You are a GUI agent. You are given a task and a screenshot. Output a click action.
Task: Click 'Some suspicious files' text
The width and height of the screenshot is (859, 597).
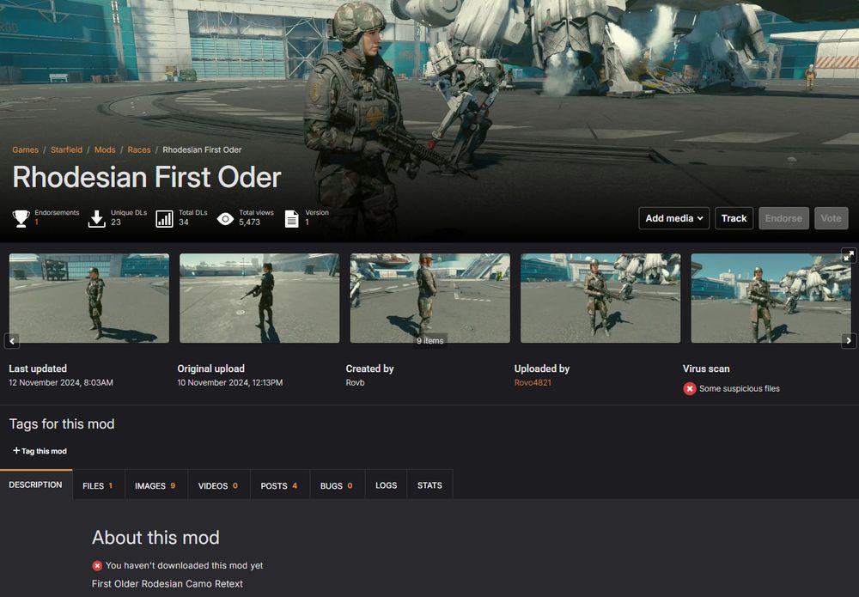739,388
